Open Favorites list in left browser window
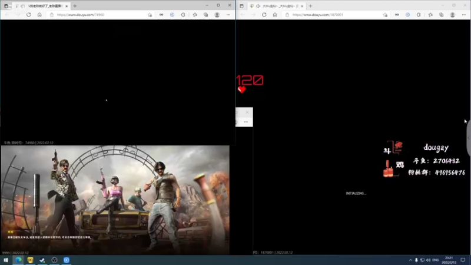471x265 pixels. [x=195, y=15]
